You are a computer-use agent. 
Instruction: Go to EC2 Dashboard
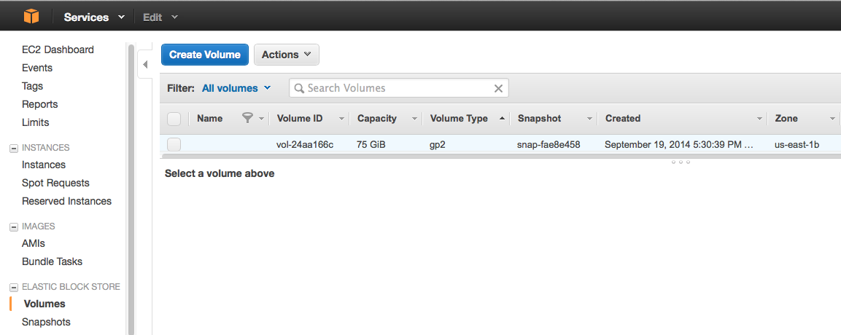click(x=58, y=50)
